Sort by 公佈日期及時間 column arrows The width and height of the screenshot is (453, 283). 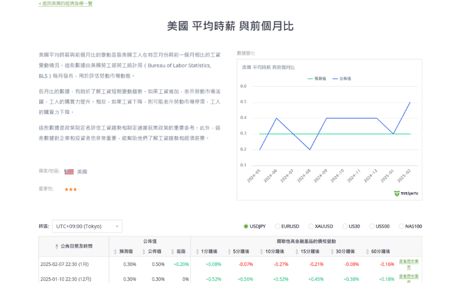click(57, 246)
